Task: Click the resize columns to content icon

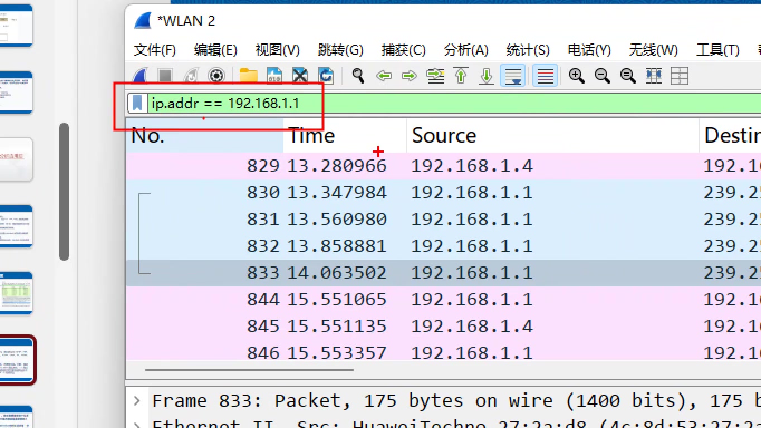Action: coord(653,75)
